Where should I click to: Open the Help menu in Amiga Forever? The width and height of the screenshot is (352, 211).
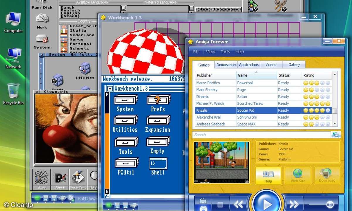pos(240,52)
